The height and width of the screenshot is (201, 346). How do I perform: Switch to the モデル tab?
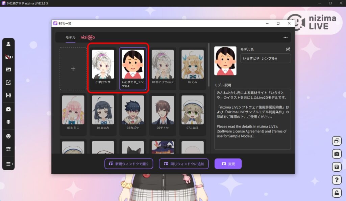(x=70, y=37)
